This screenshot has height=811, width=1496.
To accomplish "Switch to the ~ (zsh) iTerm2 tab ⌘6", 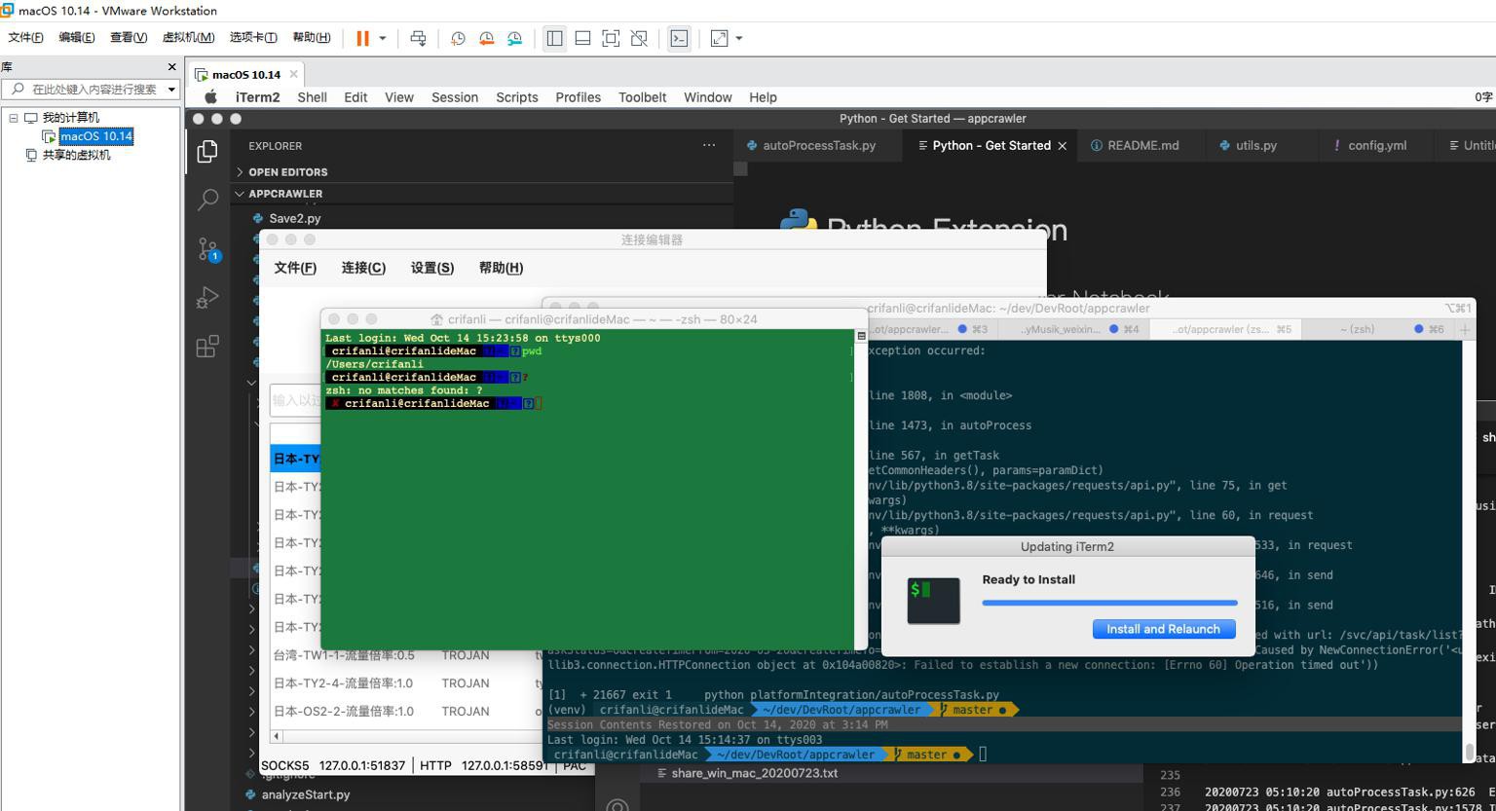I will click(1377, 329).
